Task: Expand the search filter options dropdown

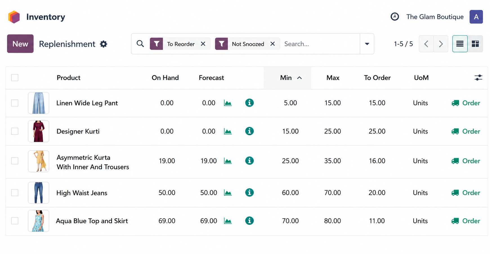Action: [x=367, y=44]
